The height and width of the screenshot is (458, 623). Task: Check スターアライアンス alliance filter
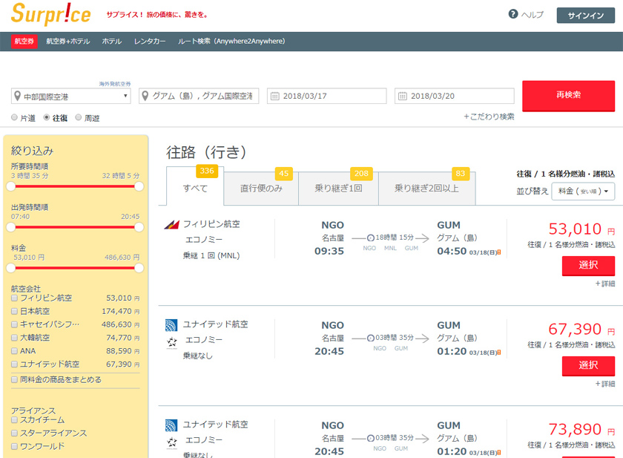click(14, 433)
